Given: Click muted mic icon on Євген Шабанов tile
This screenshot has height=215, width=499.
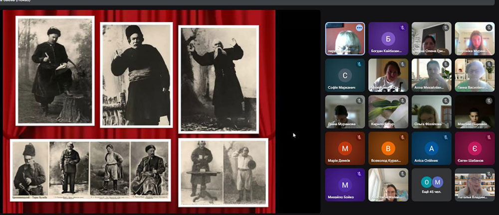Looking at the screenshot, I should pyautogui.click(x=489, y=137).
